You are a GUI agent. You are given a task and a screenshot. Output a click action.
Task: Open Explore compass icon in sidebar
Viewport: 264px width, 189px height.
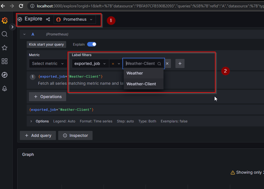5,75
